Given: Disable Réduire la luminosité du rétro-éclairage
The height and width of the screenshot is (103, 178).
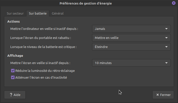Looking at the screenshot, I should coord(13,71).
